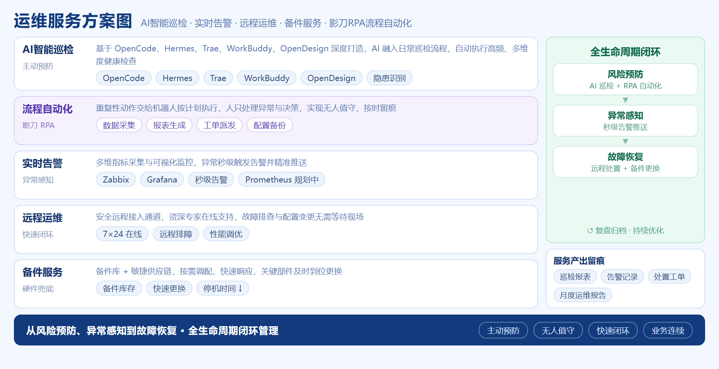Select the Grafana tag
The height and width of the screenshot is (369, 719).
tap(162, 179)
